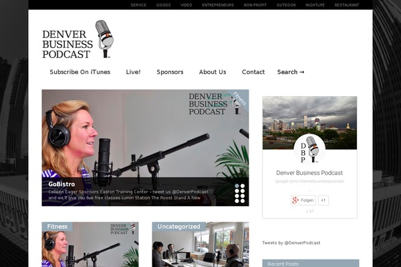This screenshot has width=401, height=267.
Task: Open SERVICE category in top bar
Action: [138, 5]
